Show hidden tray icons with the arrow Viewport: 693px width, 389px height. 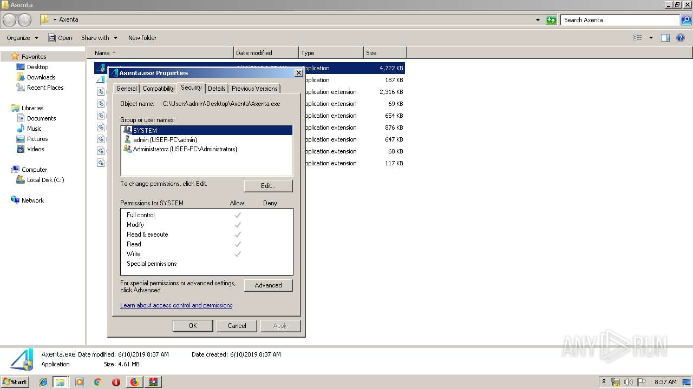click(x=604, y=381)
